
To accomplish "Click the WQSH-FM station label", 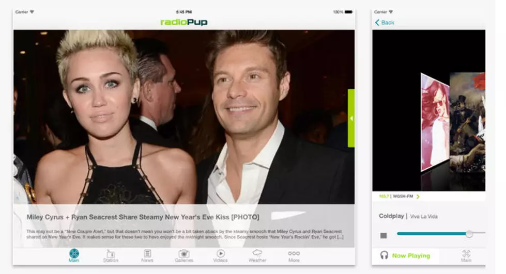I will pyautogui.click(x=403, y=196).
